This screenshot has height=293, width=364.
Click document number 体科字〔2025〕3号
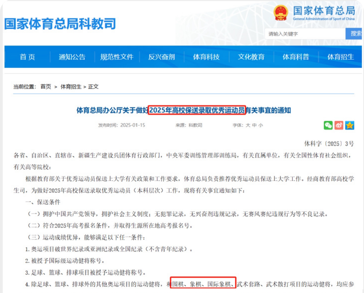tap(329, 144)
